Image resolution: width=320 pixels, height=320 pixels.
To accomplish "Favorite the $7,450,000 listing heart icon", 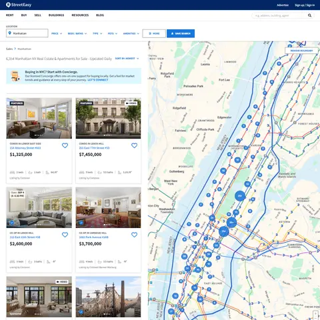I will (x=134, y=145).
